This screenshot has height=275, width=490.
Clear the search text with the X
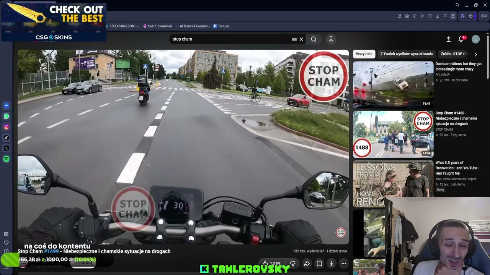click(x=301, y=39)
